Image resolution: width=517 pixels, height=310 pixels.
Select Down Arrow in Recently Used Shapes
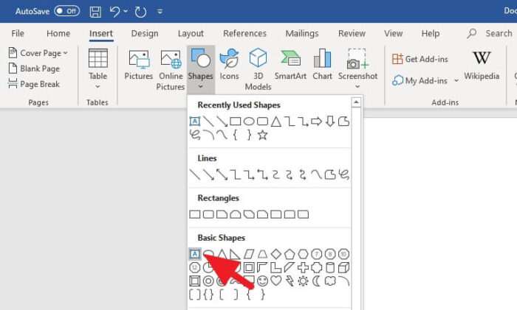(330, 121)
